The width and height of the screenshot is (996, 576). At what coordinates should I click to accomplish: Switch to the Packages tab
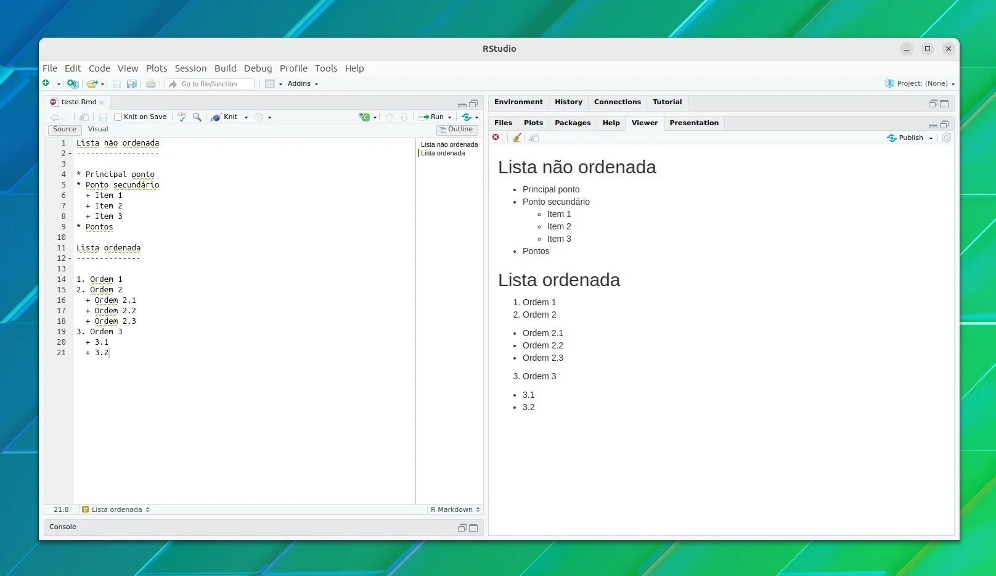pyautogui.click(x=573, y=123)
